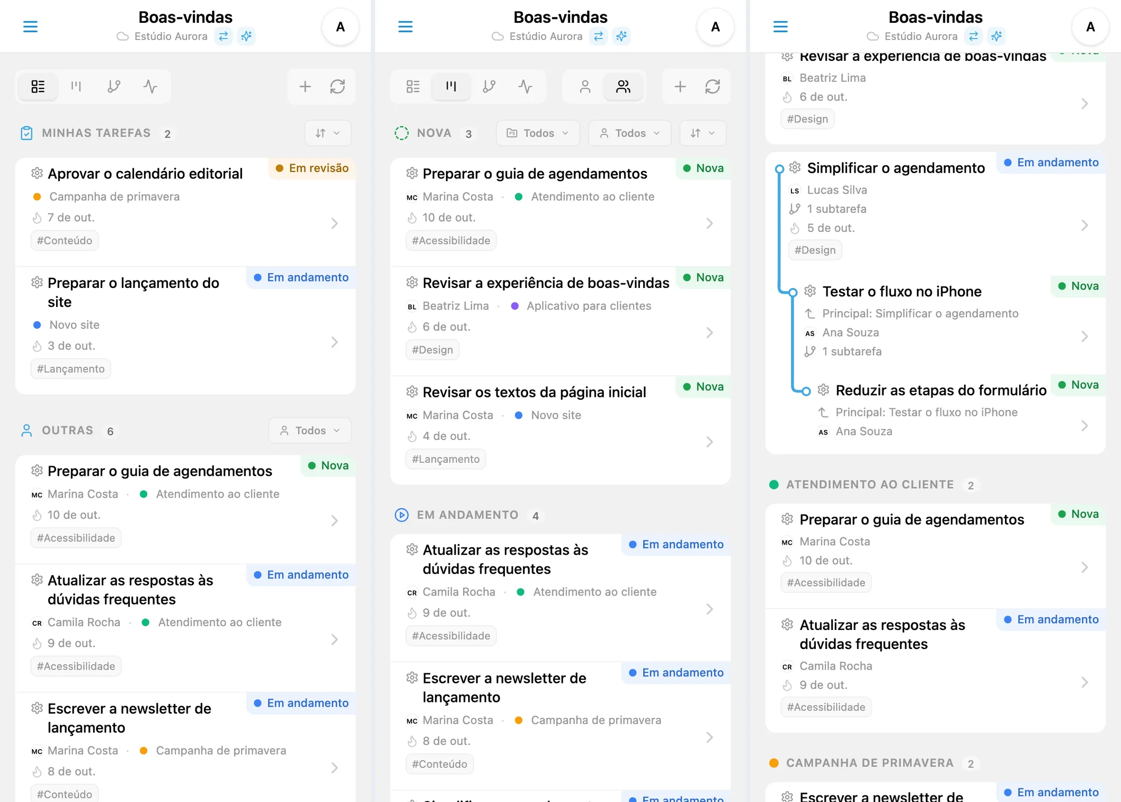The image size is (1121, 802).
Task: Open Todos person filter in Outras section
Action: 310,430
